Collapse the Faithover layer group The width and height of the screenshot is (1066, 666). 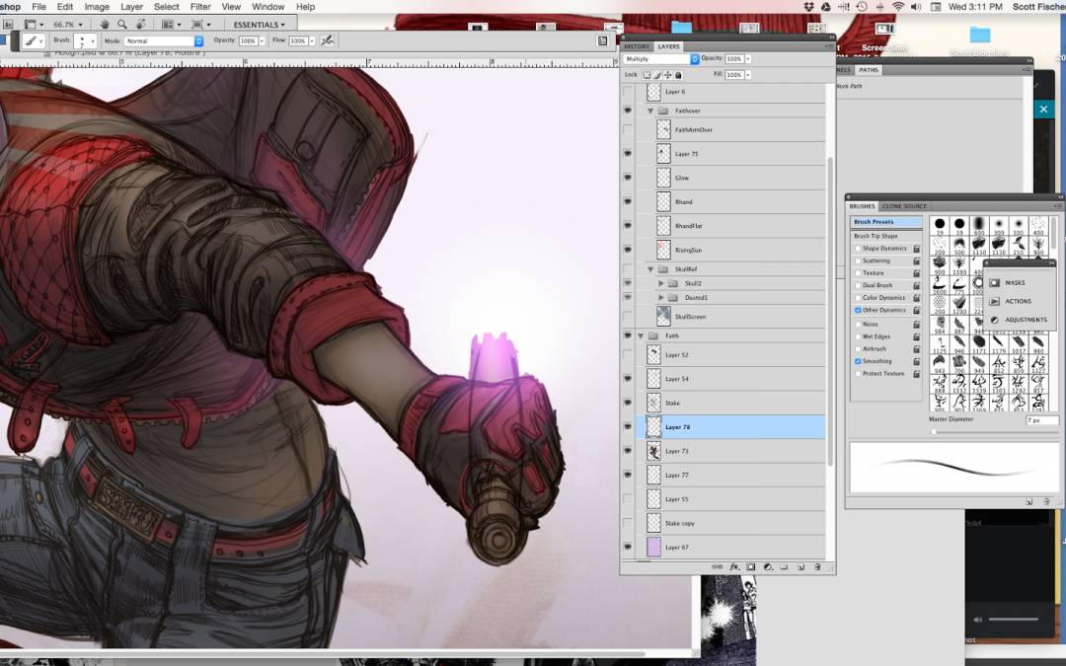[x=649, y=111]
